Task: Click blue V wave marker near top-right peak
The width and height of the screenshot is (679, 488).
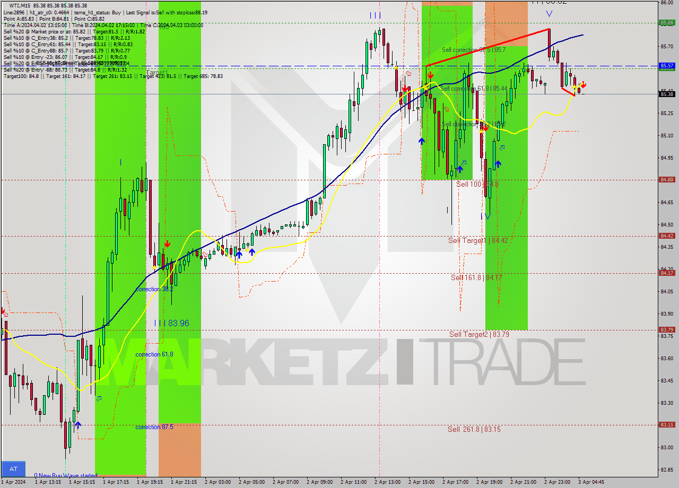Action: (x=549, y=14)
